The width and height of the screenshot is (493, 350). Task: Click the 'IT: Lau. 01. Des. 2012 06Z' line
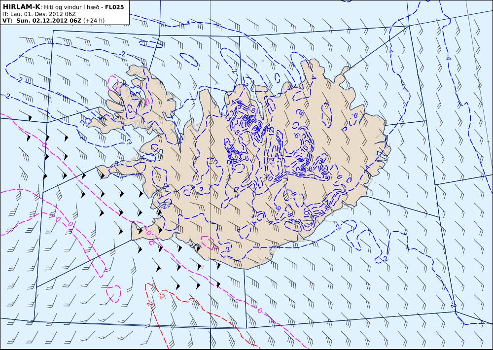(x=38, y=14)
